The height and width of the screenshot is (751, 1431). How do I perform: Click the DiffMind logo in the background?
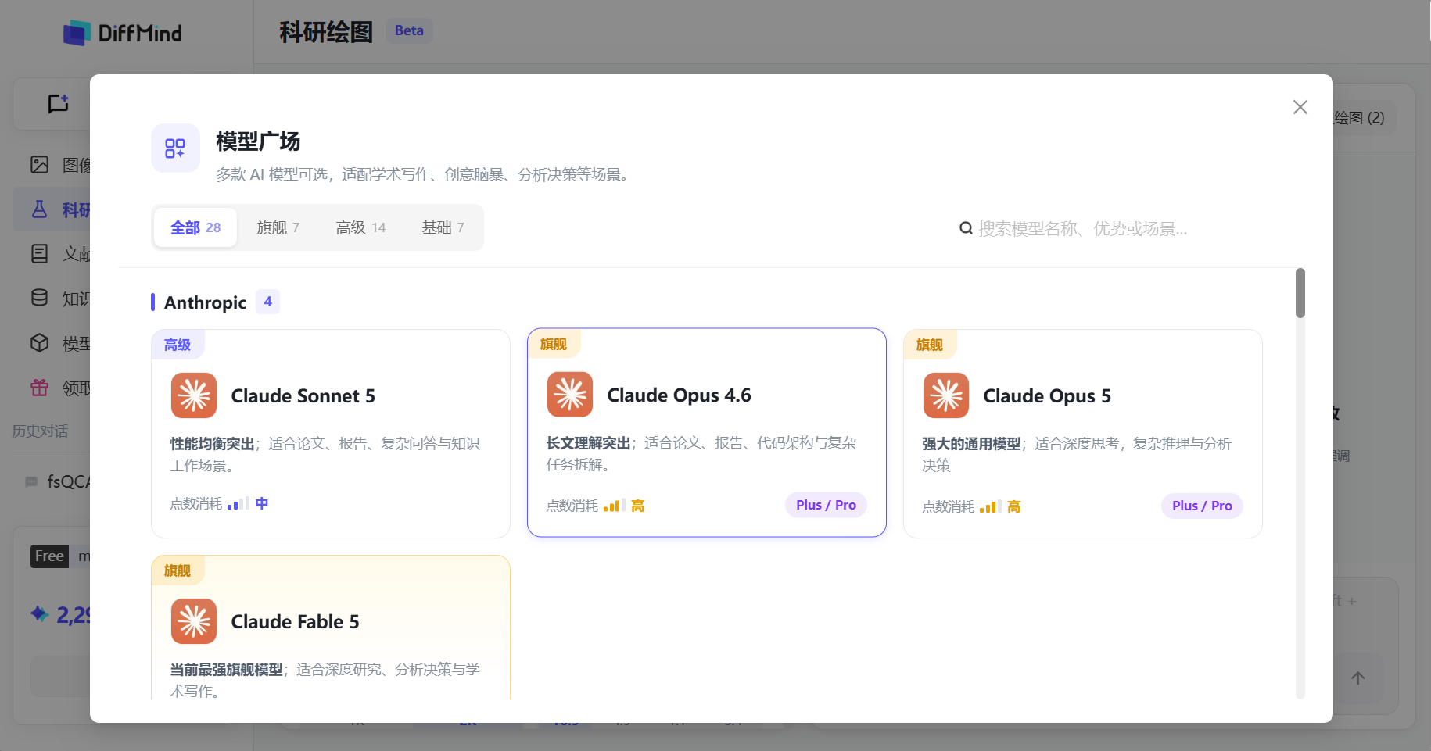click(123, 33)
